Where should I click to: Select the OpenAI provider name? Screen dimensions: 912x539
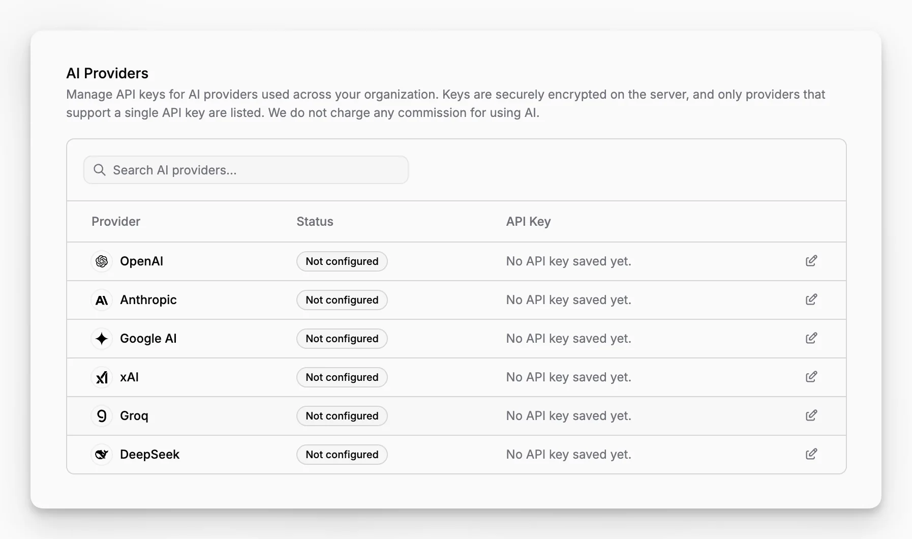point(141,261)
